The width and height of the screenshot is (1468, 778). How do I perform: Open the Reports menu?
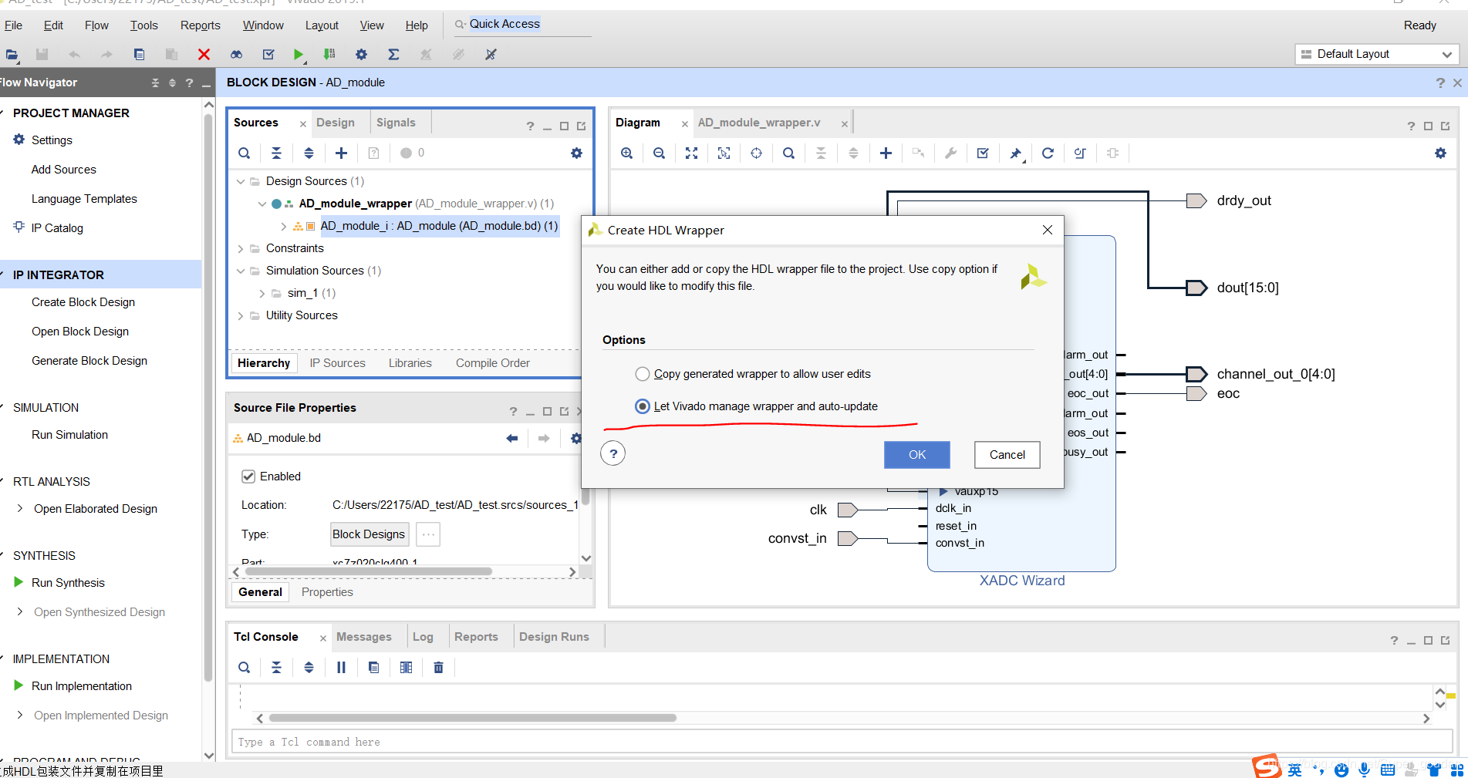pos(201,25)
